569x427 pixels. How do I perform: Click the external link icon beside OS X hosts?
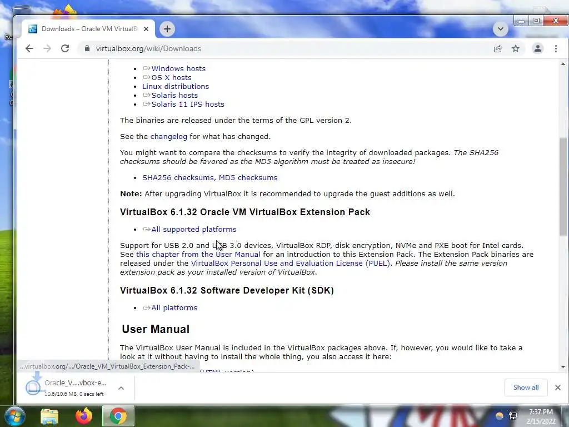point(147,77)
